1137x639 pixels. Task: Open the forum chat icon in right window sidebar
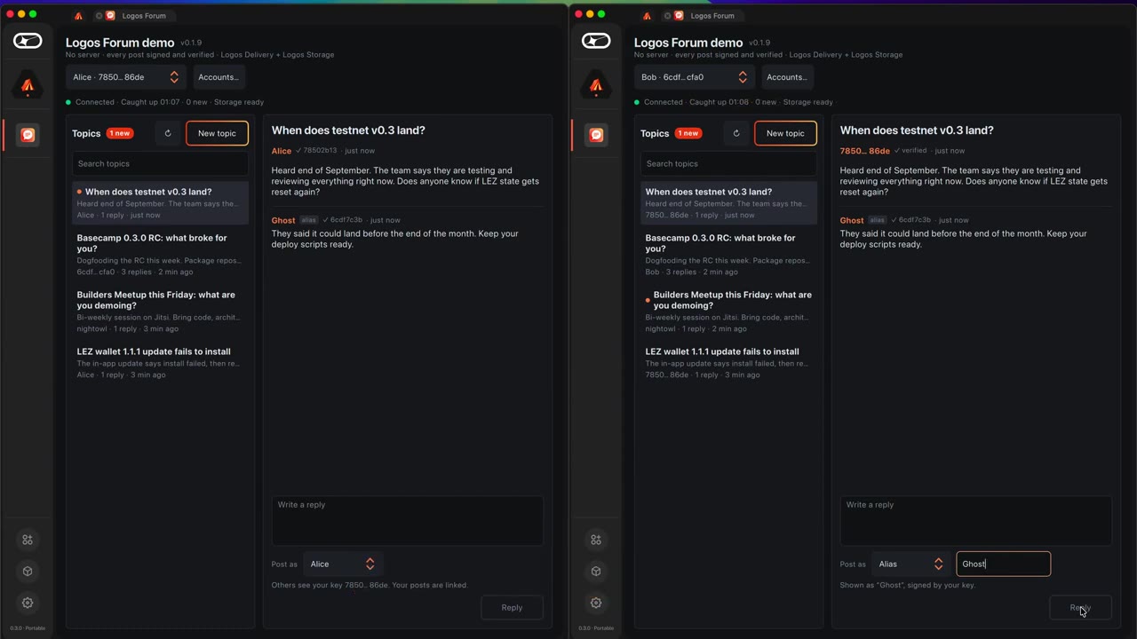click(596, 135)
